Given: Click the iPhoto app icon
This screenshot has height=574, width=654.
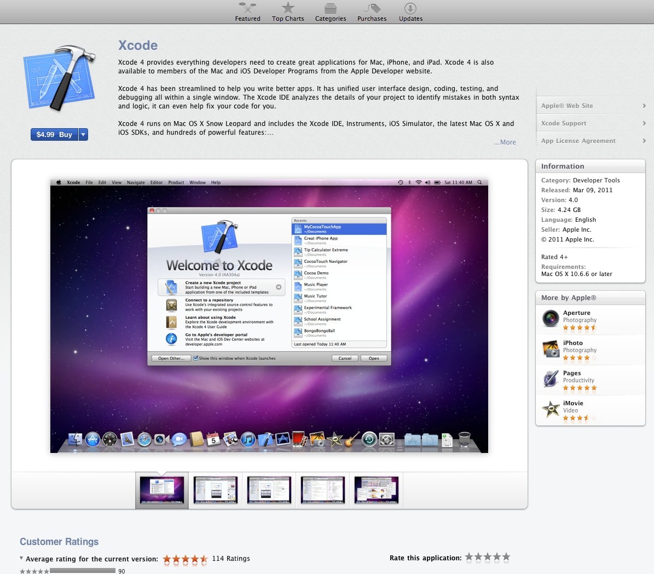Looking at the screenshot, I should [x=551, y=349].
